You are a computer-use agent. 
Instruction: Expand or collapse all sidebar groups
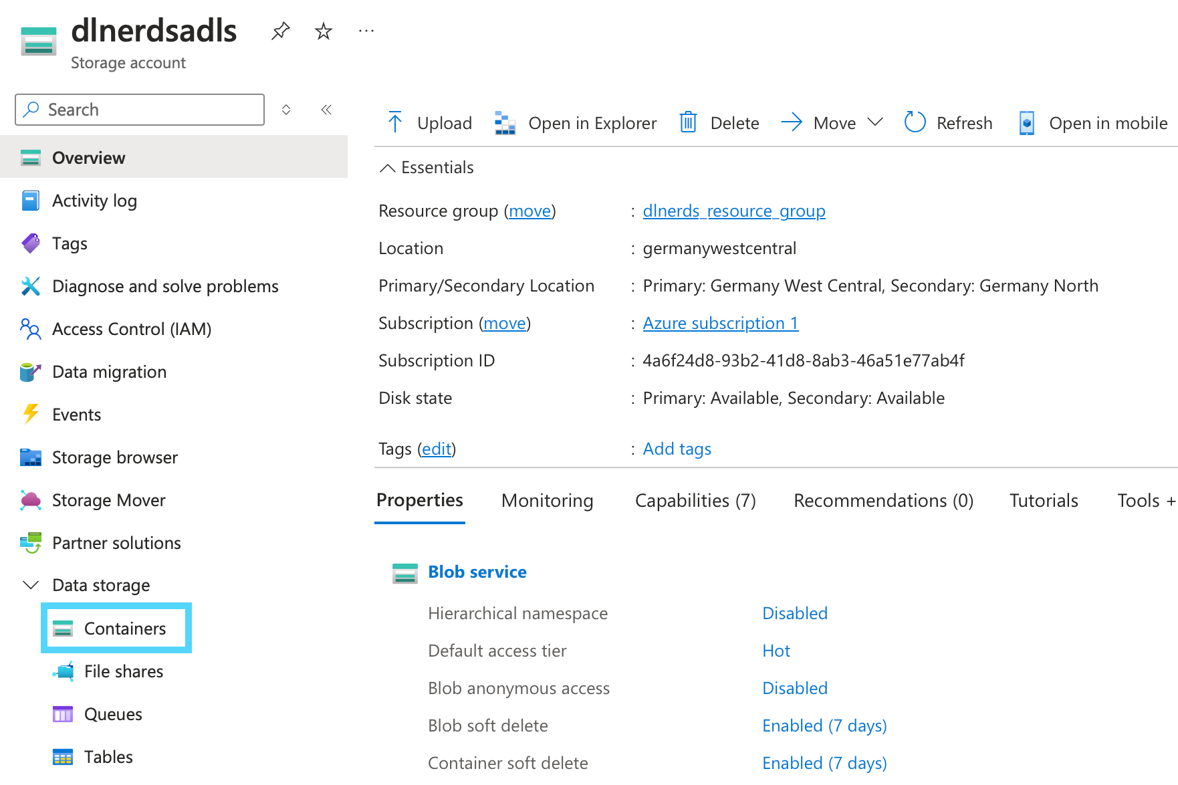pos(286,110)
